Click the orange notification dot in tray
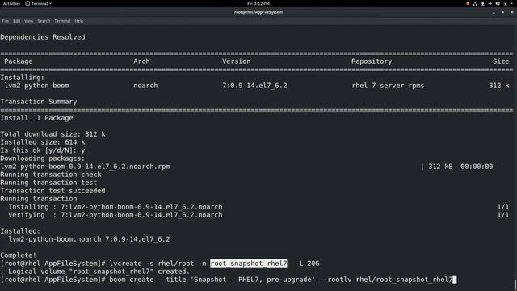The height and width of the screenshot is (291, 517). pyautogui.click(x=468, y=3)
